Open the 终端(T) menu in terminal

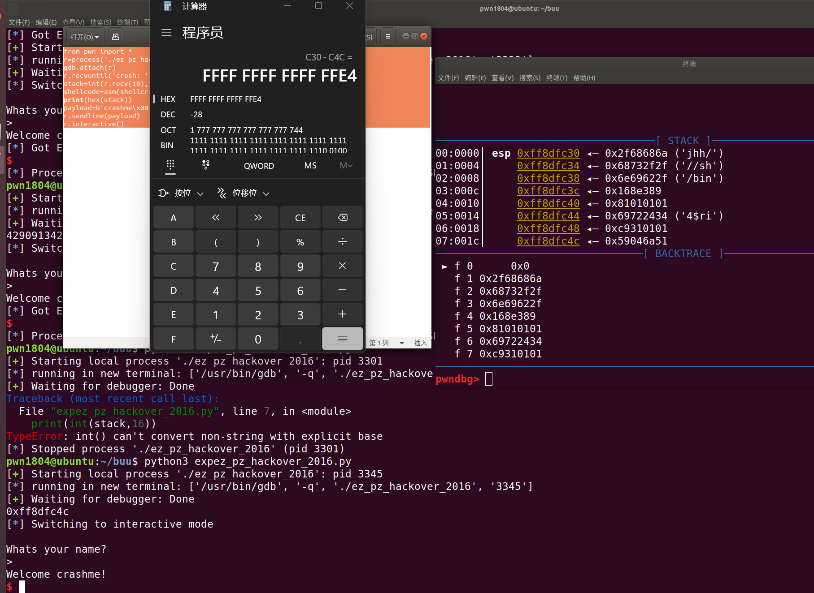coord(557,77)
